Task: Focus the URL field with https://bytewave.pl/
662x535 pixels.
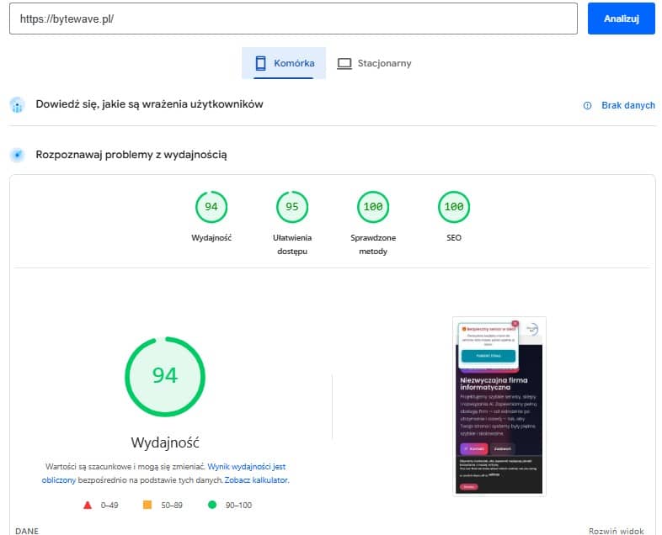Action: point(293,19)
